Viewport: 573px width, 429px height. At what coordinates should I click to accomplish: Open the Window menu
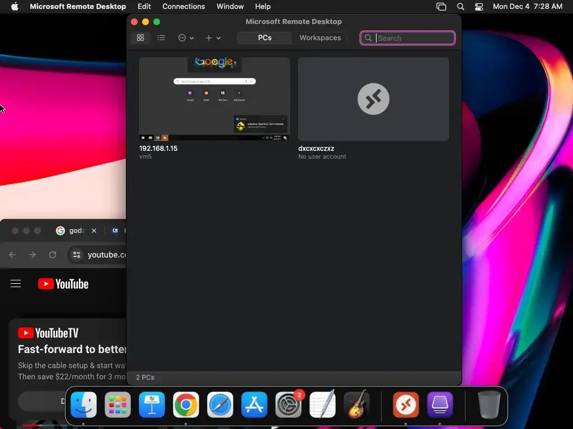(x=230, y=6)
